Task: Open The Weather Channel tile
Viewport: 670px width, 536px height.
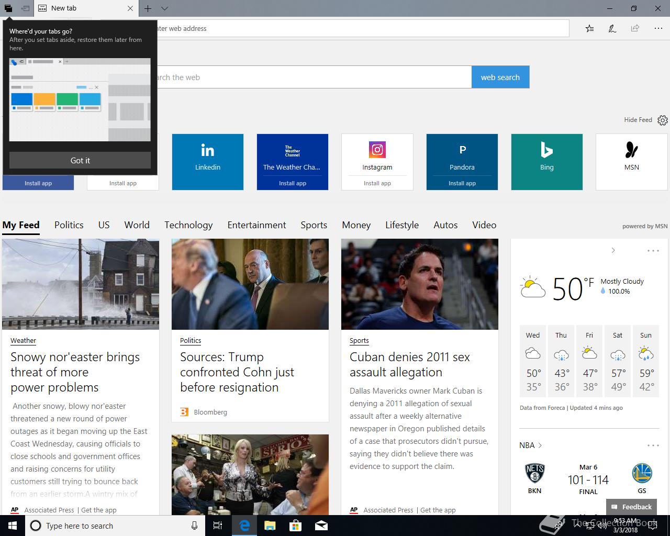Action: pos(293,155)
